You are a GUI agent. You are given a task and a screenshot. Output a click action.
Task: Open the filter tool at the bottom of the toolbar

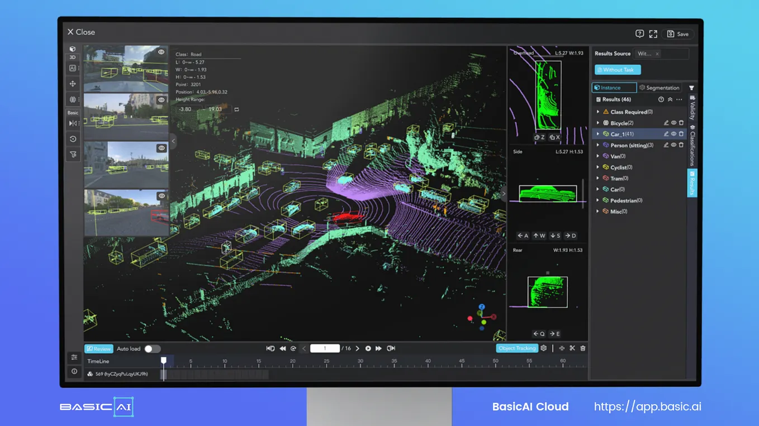click(72, 154)
